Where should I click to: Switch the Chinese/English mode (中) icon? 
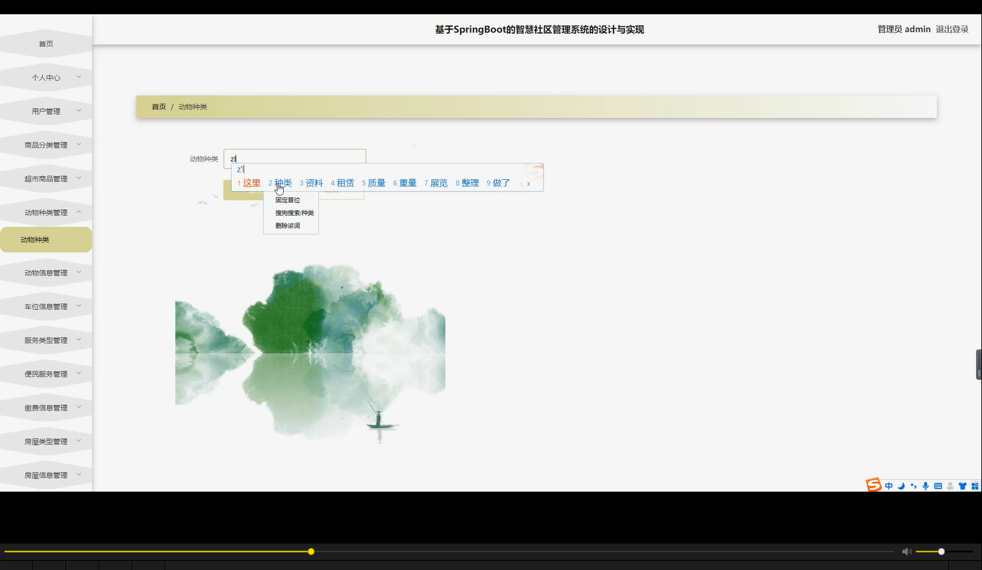(889, 486)
